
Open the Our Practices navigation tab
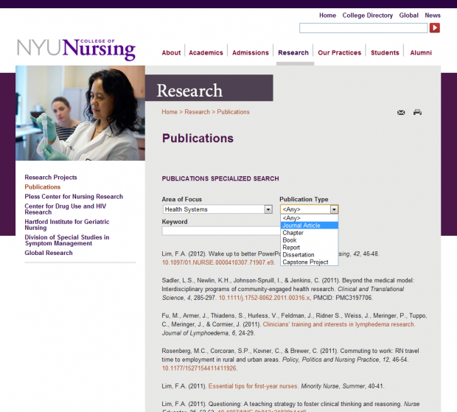point(339,53)
